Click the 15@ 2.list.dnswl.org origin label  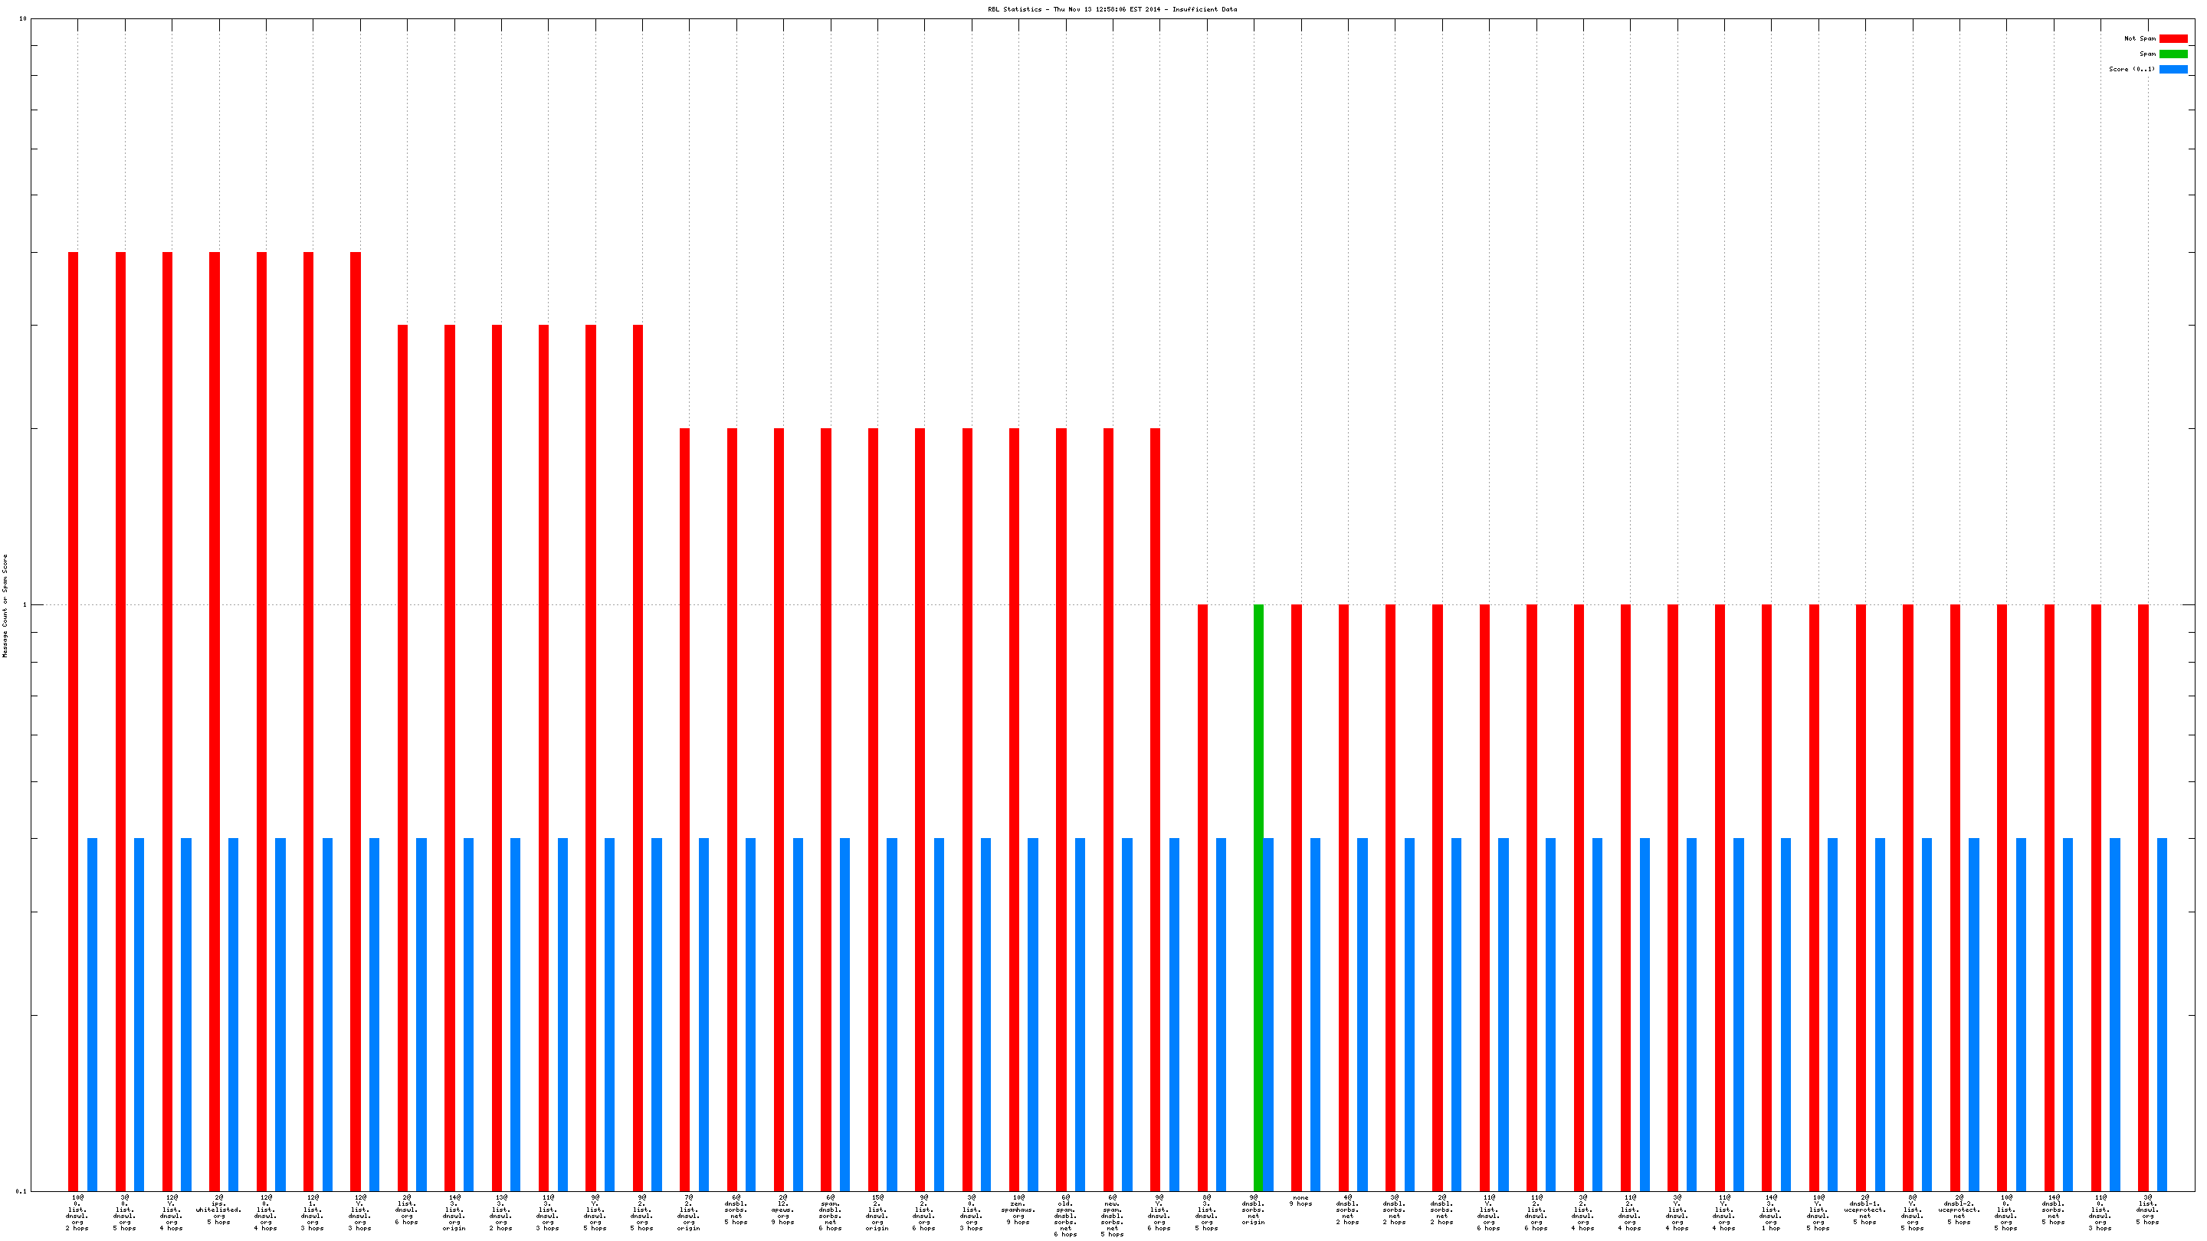pos(877,1212)
